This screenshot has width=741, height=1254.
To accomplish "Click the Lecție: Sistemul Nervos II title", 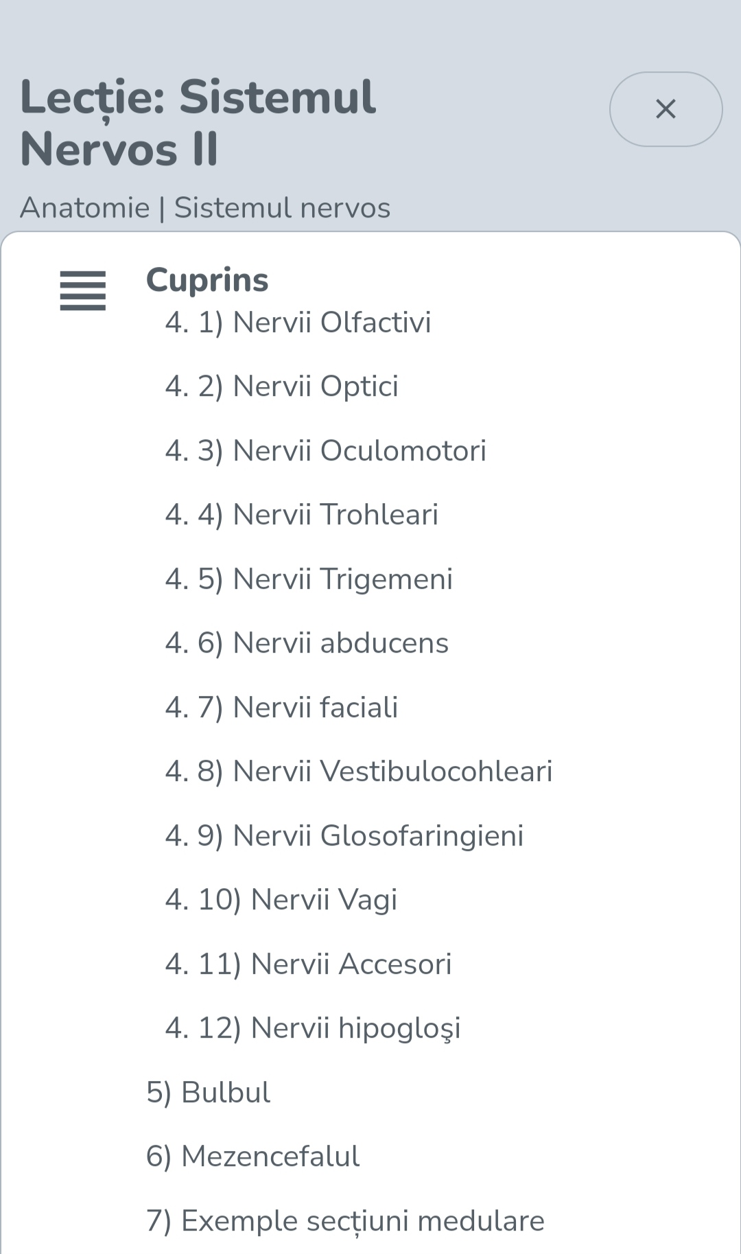I will pos(198,123).
